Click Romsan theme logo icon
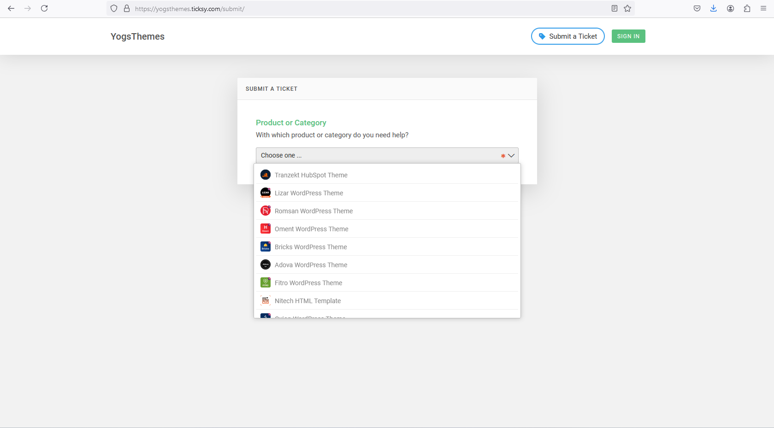Image resolution: width=774 pixels, height=428 pixels. (x=266, y=211)
